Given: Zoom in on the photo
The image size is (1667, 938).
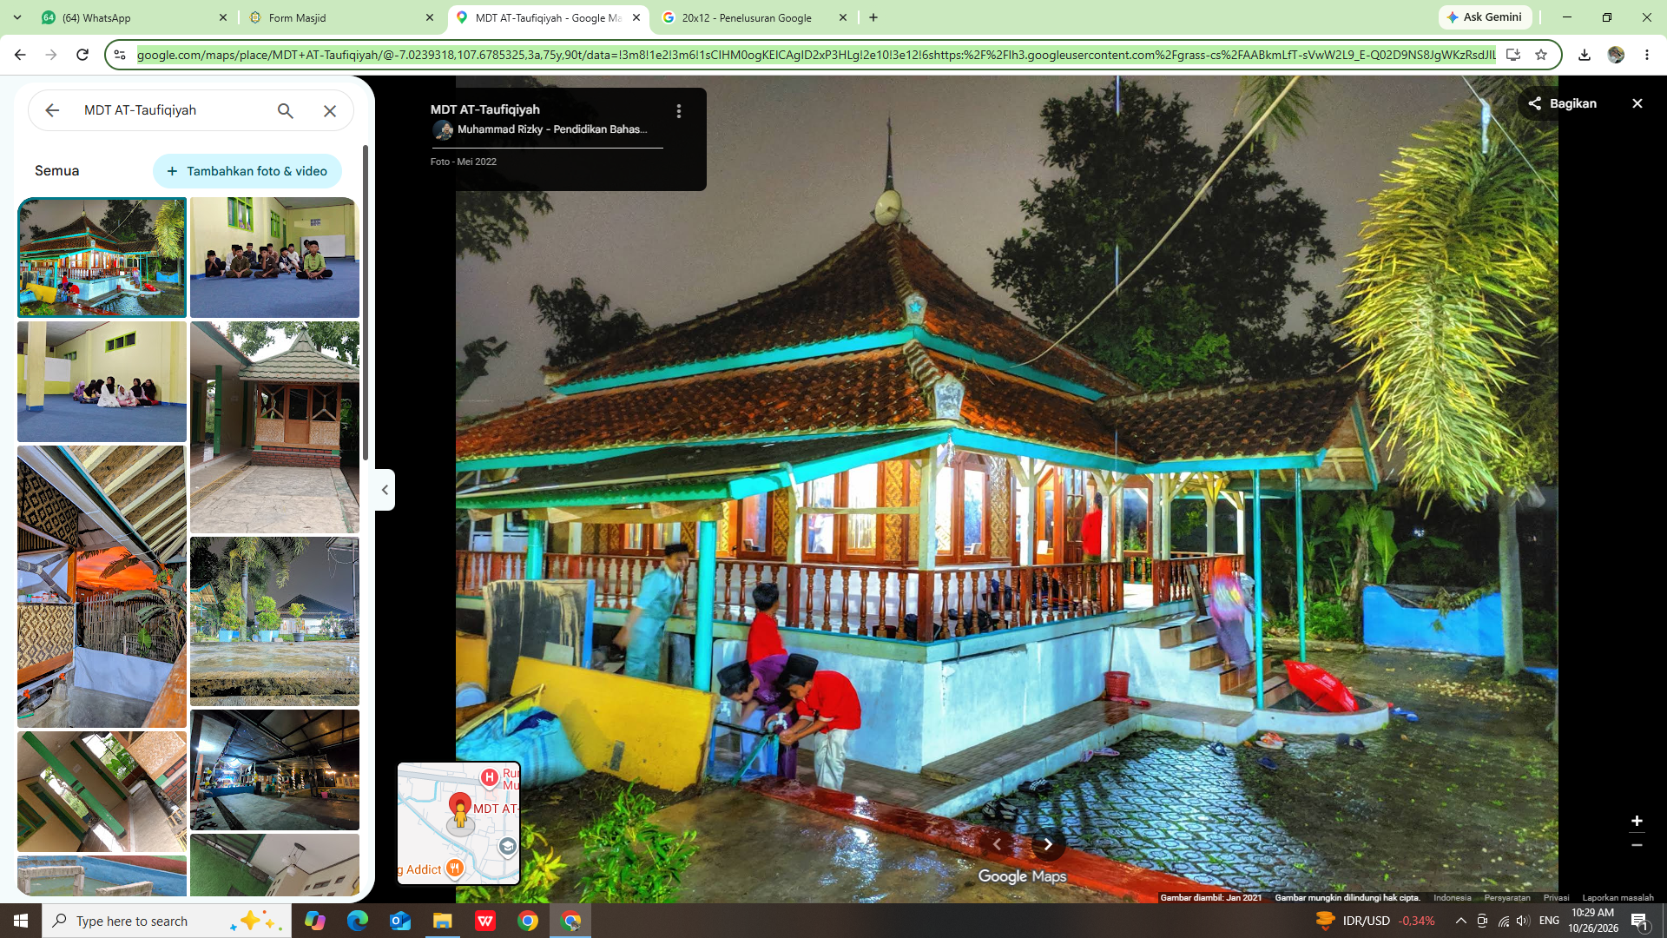Looking at the screenshot, I should (x=1637, y=821).
